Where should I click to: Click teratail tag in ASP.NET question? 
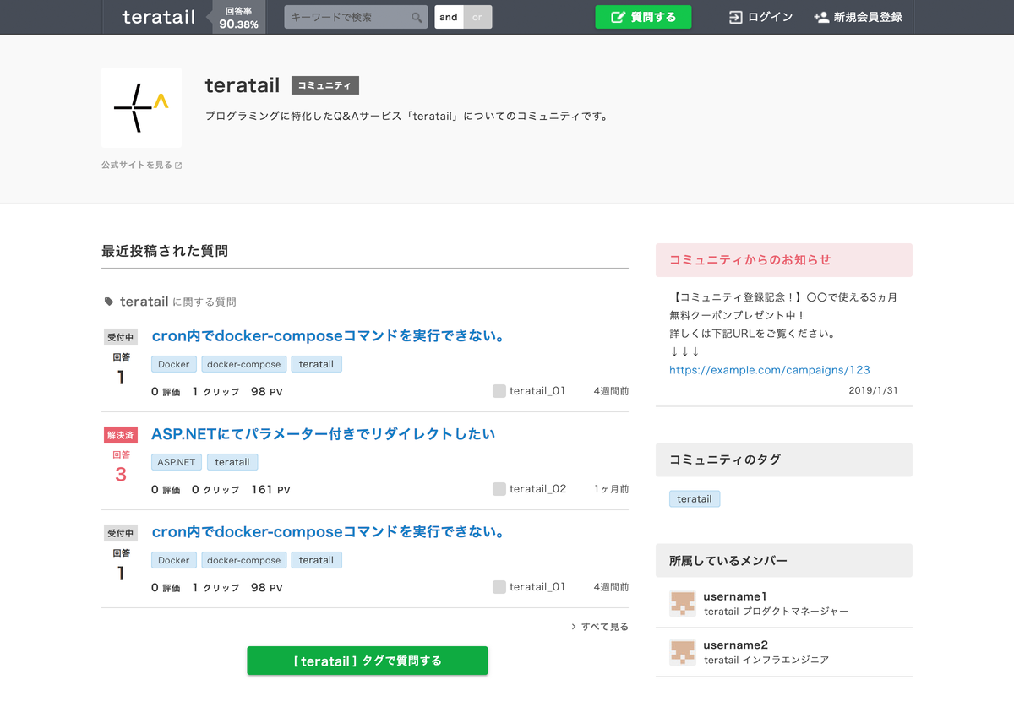tap(232, 462)
